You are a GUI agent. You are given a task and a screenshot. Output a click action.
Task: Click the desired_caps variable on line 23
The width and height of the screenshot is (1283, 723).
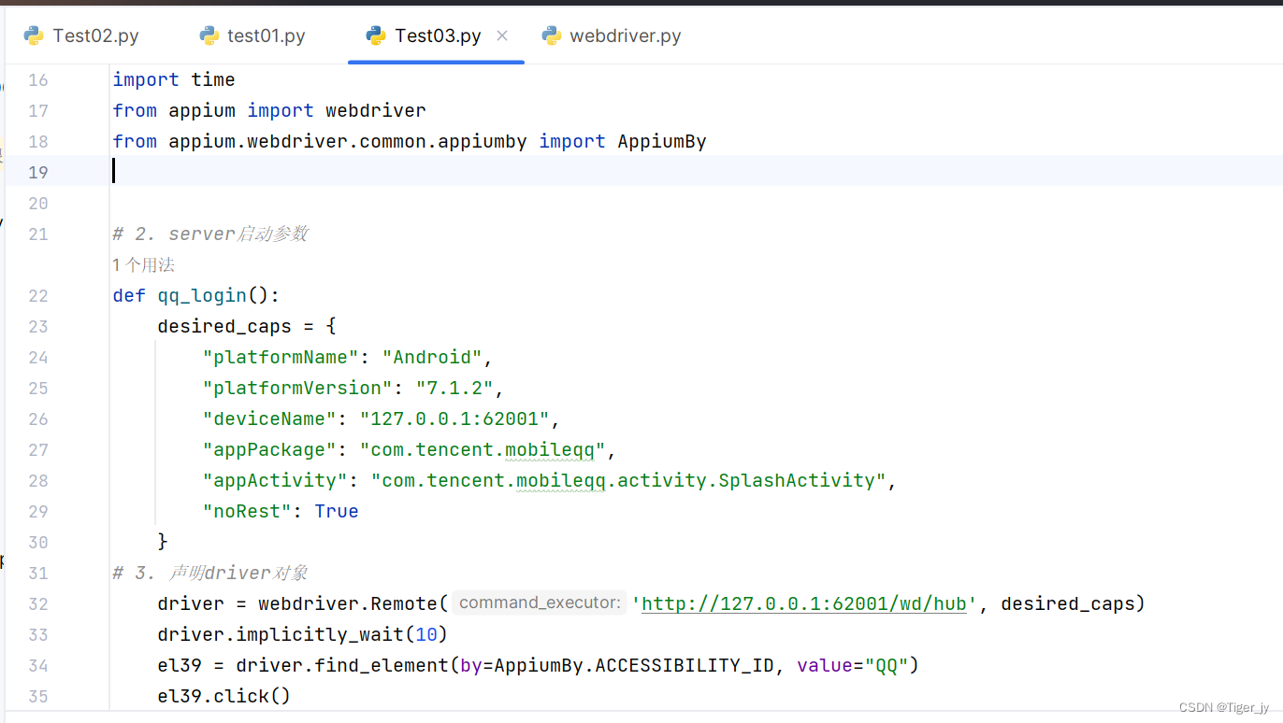tap(223, 326)
